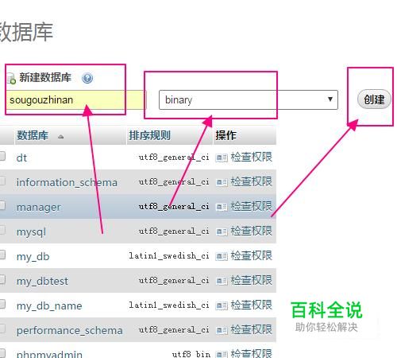Sort by the 排序规则 column header
The width and height of the screenshot is (397, 358).
coord(149,135)
